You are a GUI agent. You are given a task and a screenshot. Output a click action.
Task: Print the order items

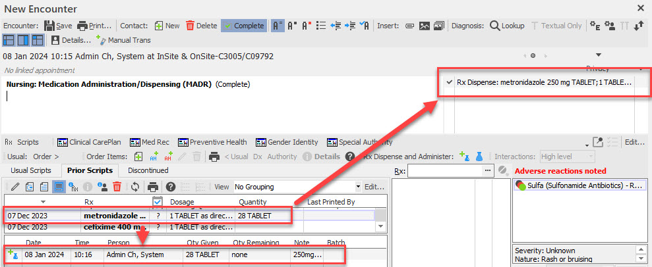[x=214, y=157]
